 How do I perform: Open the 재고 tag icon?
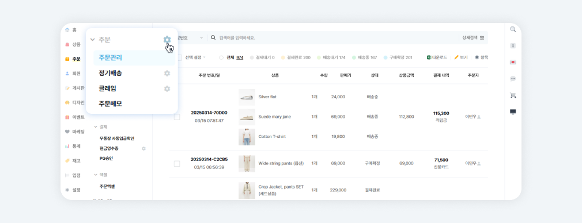pyautogui.click(x=67, y=161)
